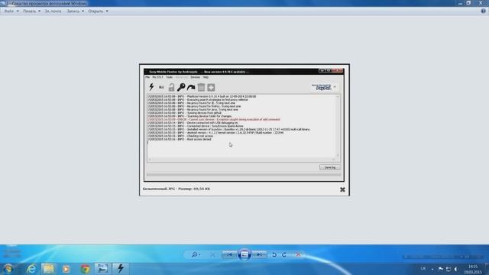Open the Запись dropdown menu

tap(75, 11)
